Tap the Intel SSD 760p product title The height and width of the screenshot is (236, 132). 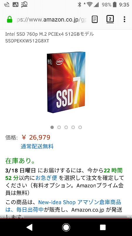point(50,37)
